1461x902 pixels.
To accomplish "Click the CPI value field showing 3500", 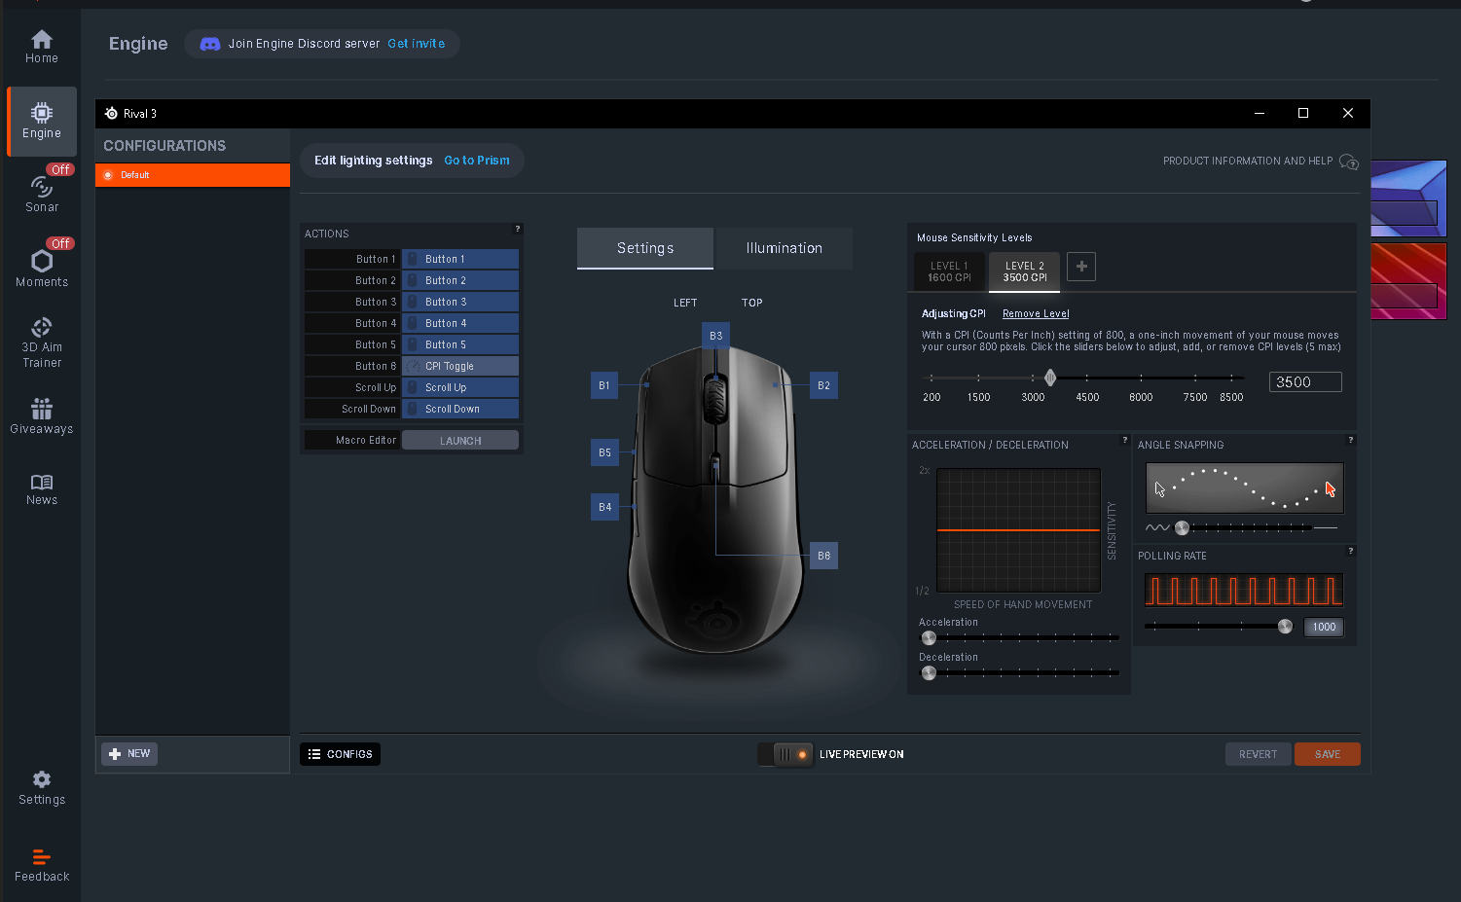I will point(1305,382).
